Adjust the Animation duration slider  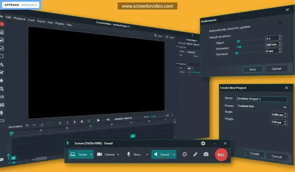pyautogui.click(x=249, y=46)
